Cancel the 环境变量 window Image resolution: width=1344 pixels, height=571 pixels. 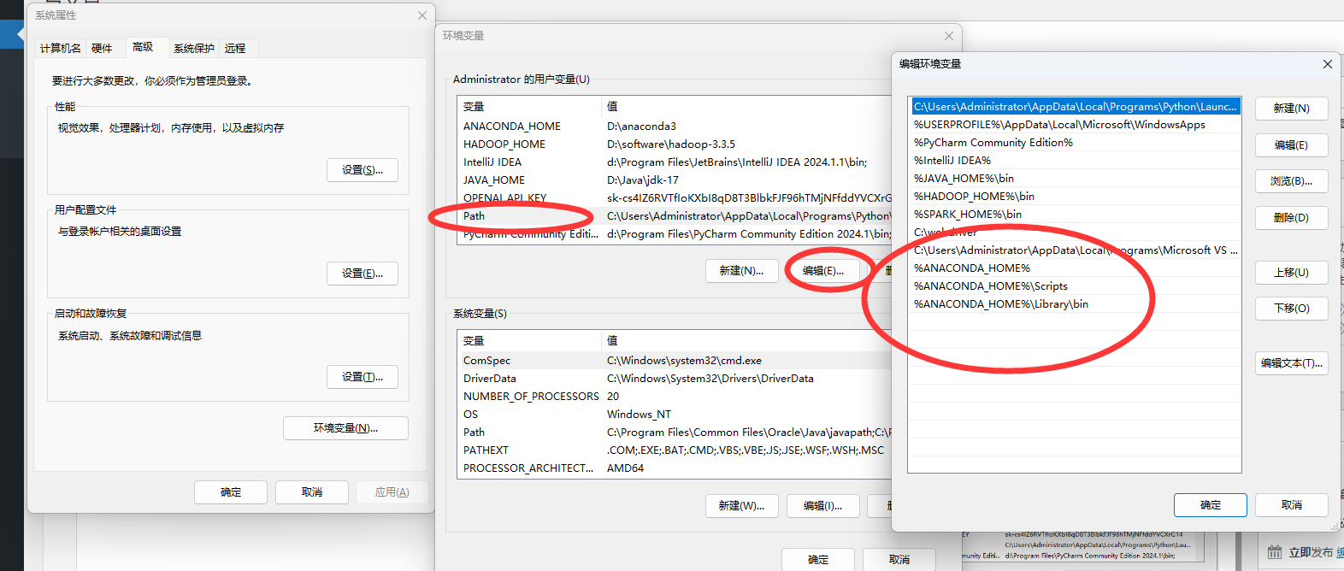tap(899, 560)
